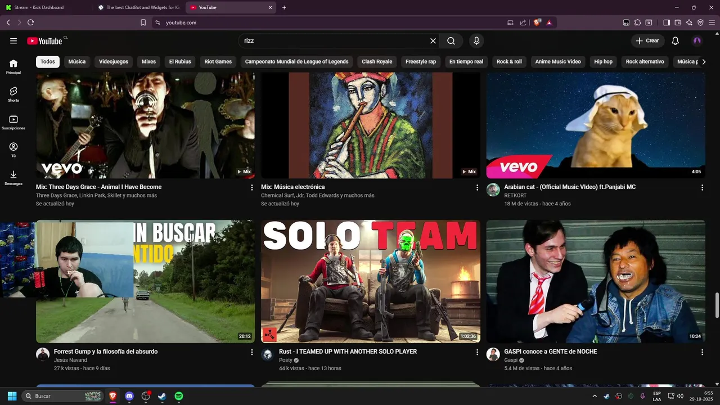Click the magnifier search button

451,41
